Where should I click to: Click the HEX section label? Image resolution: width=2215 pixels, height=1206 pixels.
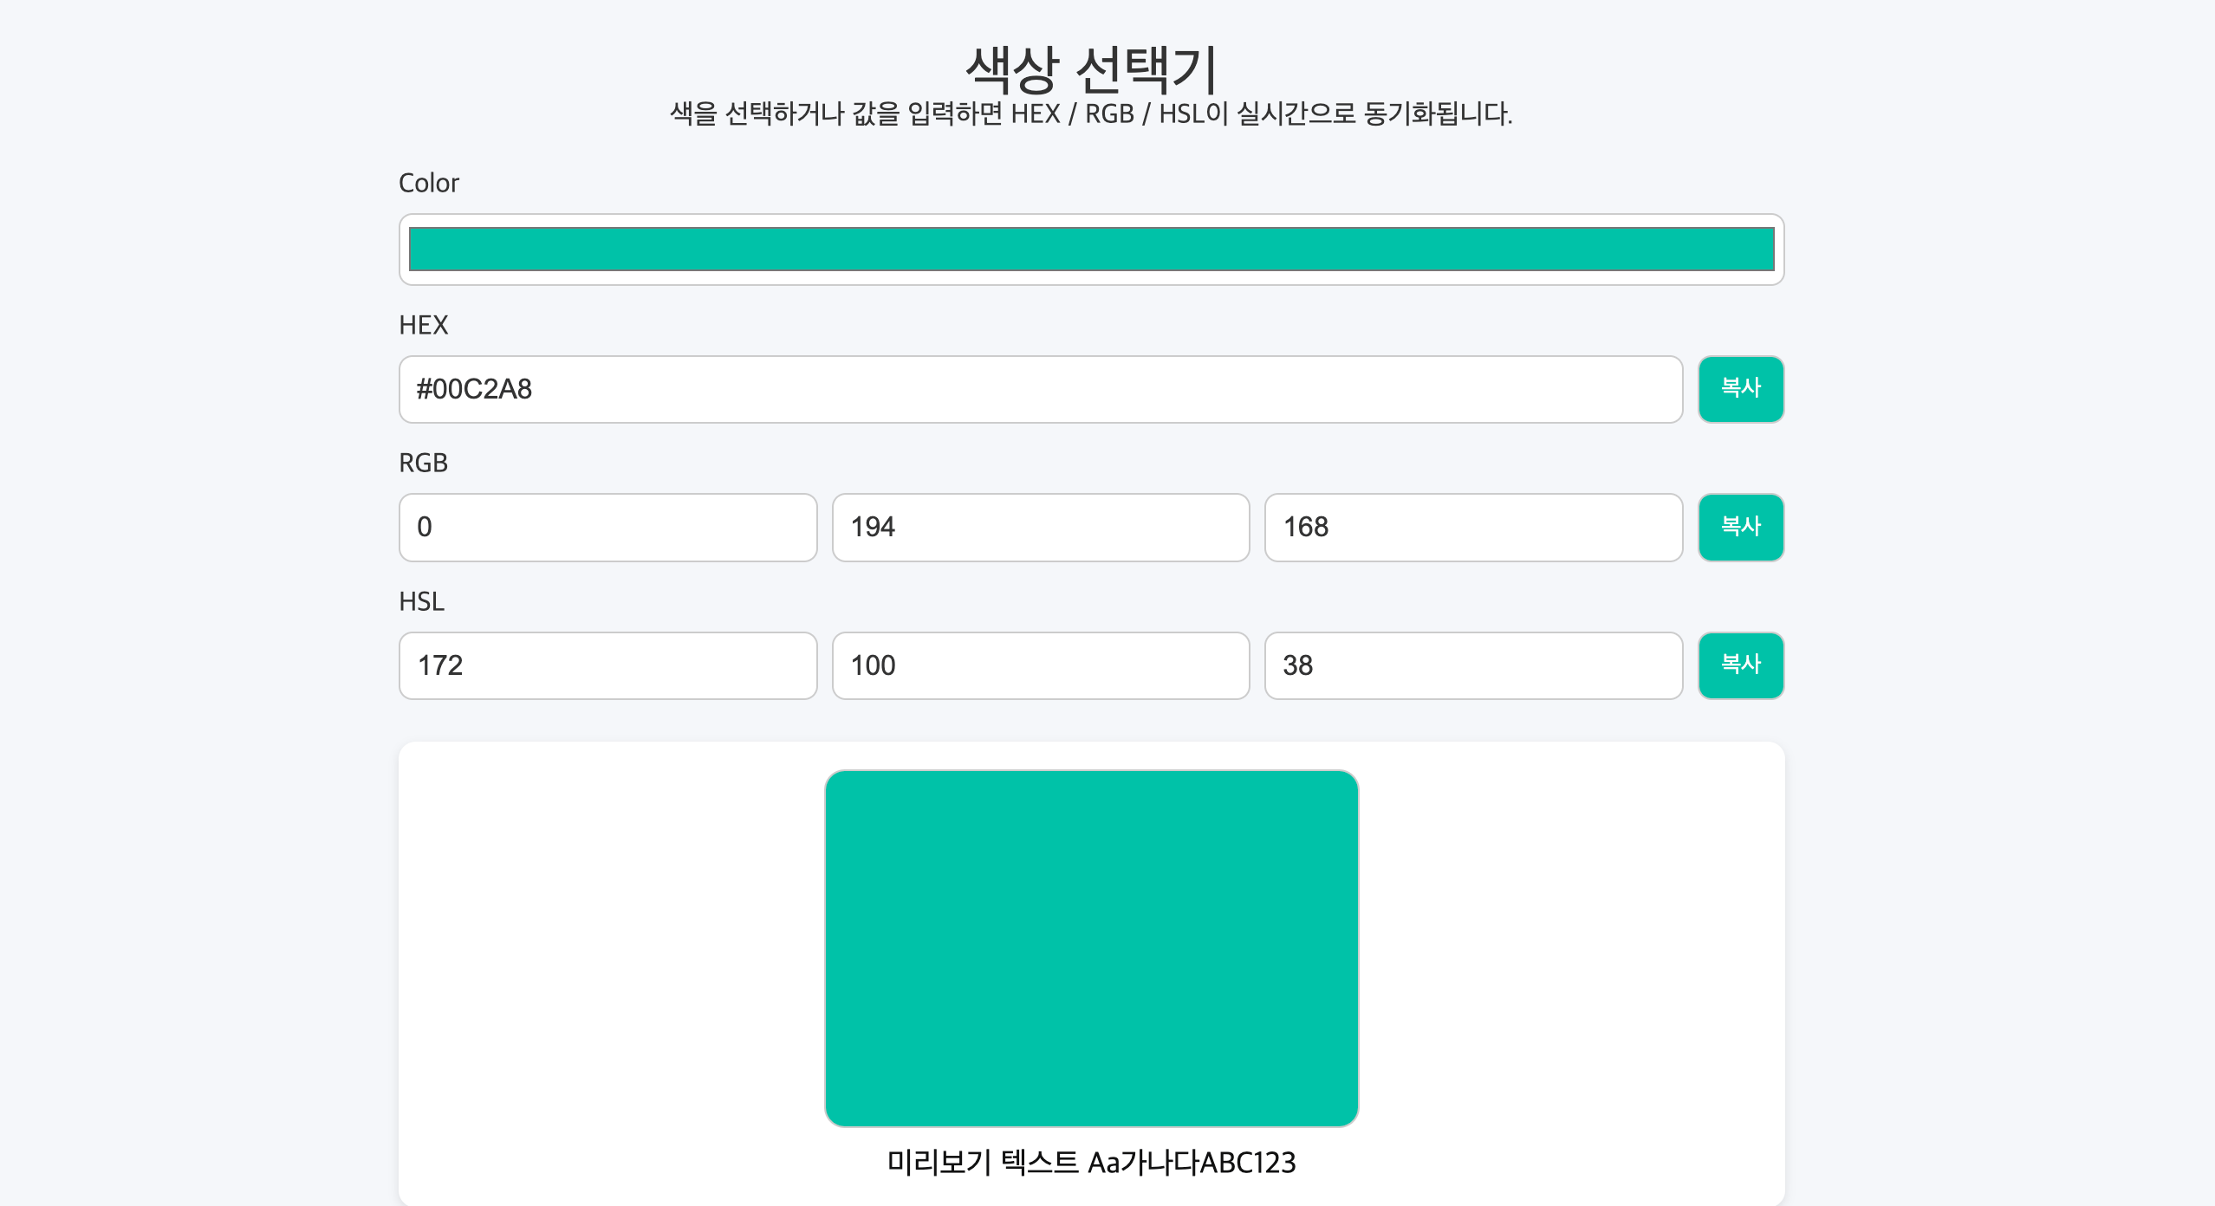click(x=424, y=325)
